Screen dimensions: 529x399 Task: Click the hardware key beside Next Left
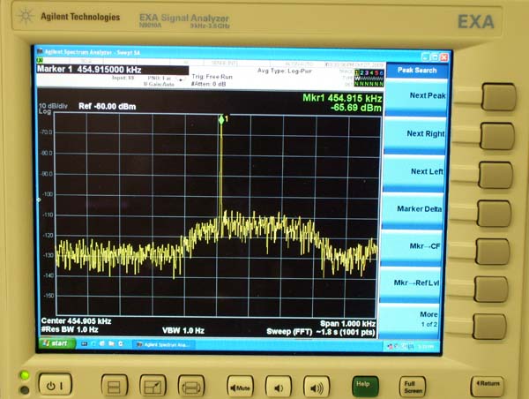pos(495,175)
